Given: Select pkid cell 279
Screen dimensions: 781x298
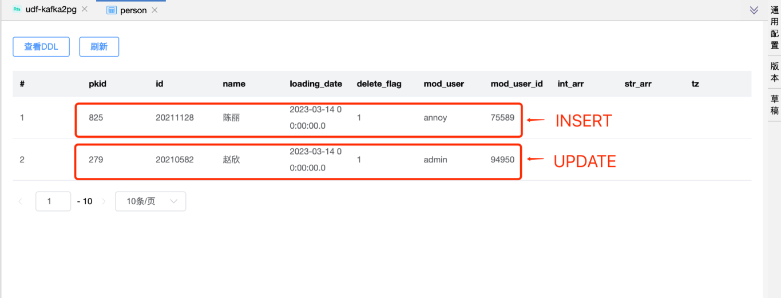Looking at the screenshot, I should [x=96, y=160].
